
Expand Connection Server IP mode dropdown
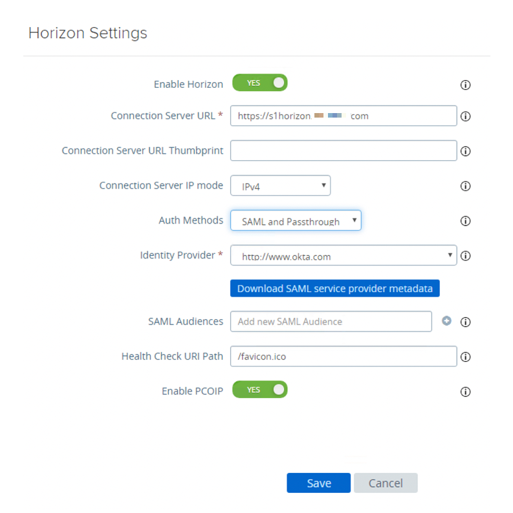coord(280,186)
